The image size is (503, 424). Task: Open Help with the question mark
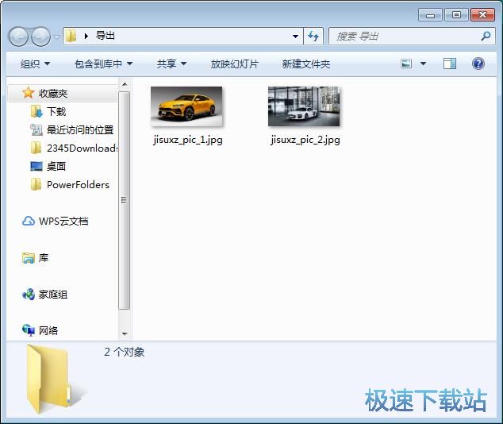pyautogui.click(x=478, y=64)
